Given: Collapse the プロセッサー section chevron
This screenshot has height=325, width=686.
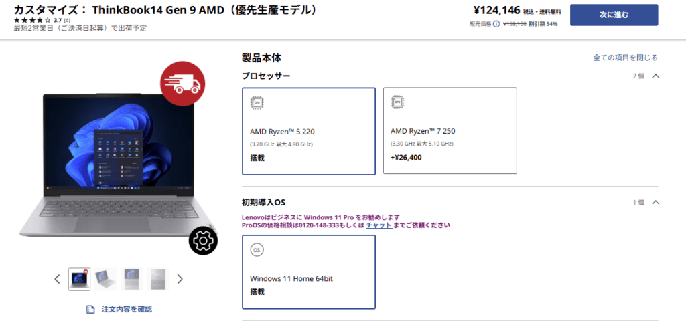Looking at the screenshot, I should tap(655, 76).
